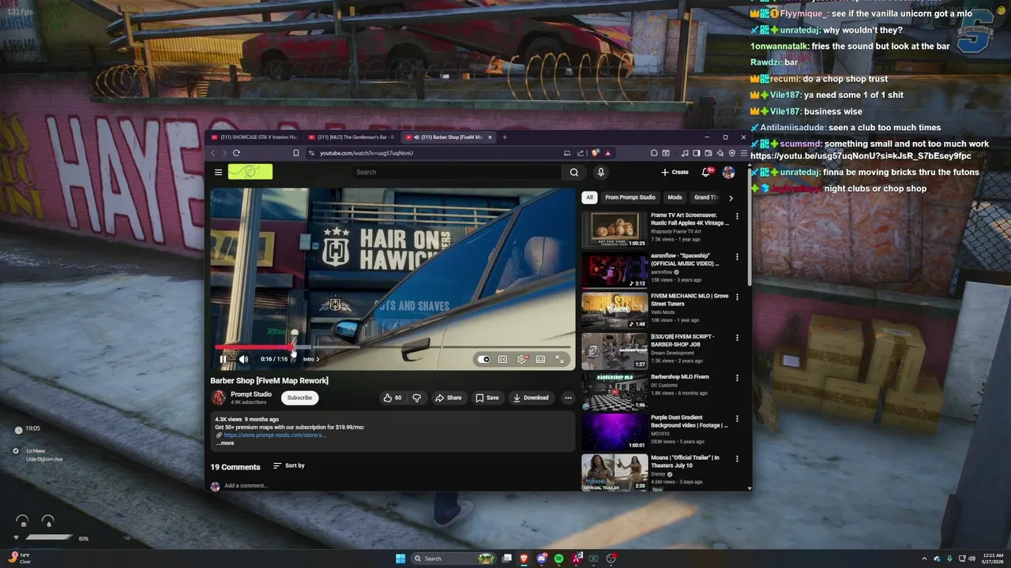Screen dimensions: 1011x568
Task: Open the Prompt Studio channel name
Action: pyautogui.click(x=251, y=394)
